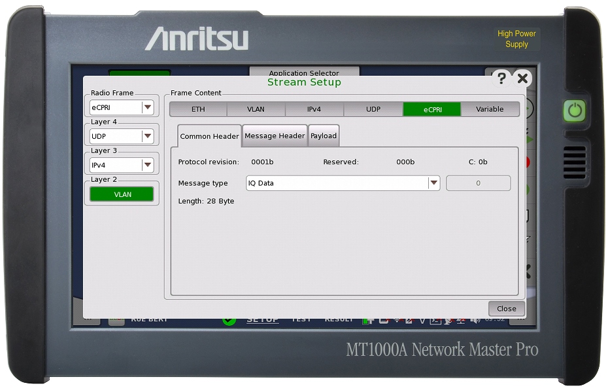
Task: Switch to the VLAN frame content tab
Action: click(256, 109)
